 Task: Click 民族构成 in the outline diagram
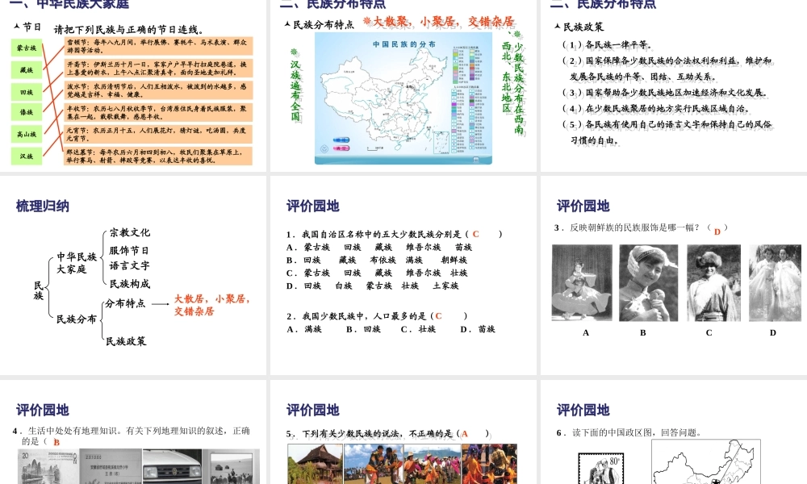click(130, 283)
